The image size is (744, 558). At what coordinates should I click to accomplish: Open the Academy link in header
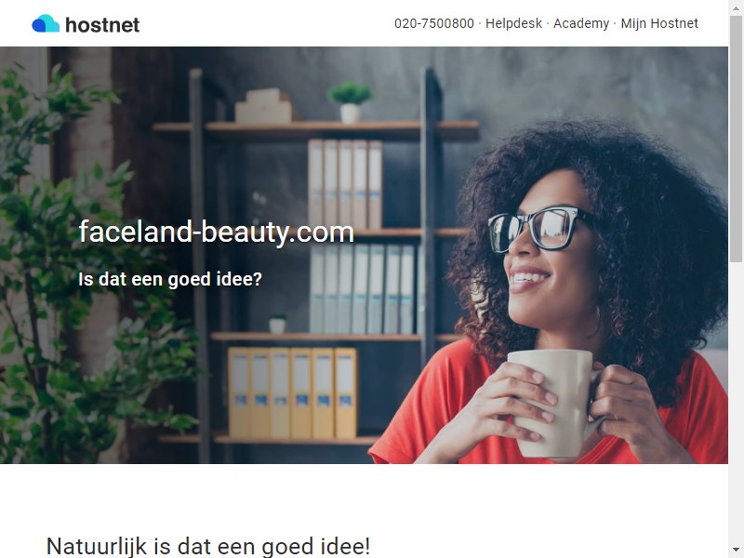pos(581,23)
